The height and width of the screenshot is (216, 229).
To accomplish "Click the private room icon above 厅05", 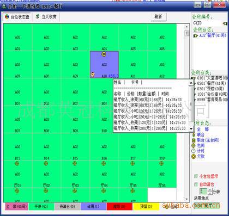I will [x=132, y=164].
